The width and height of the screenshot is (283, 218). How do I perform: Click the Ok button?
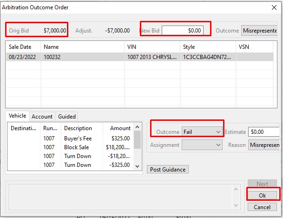pyautogui.click(x=262, y=195)
